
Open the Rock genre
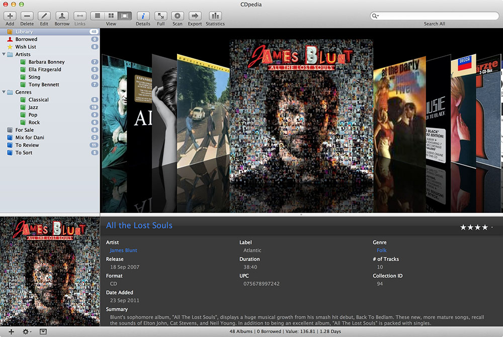point(50,123)
